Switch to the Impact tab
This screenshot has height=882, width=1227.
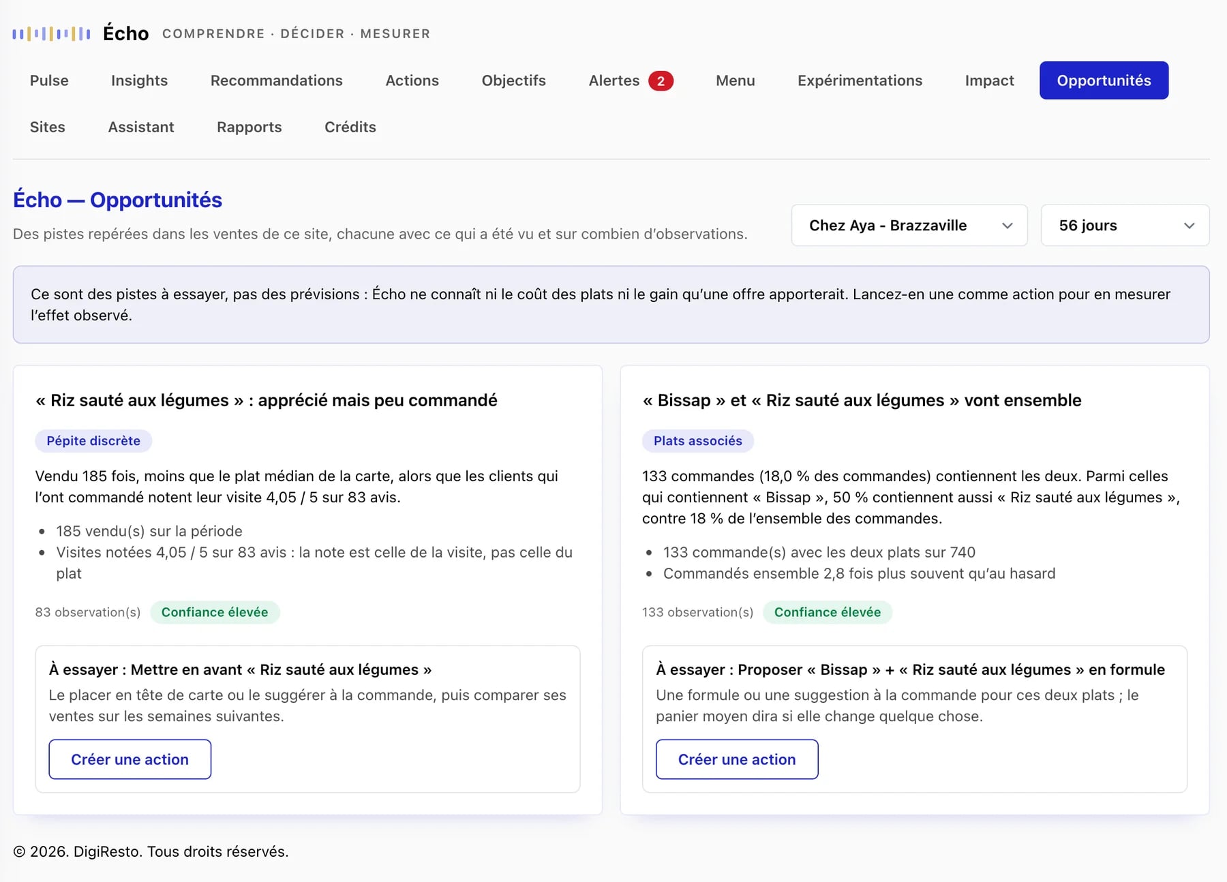pos(989,80)
